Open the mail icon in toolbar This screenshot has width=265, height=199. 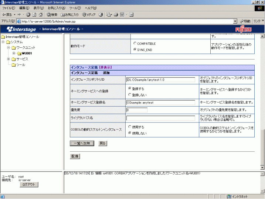point(109,15)
